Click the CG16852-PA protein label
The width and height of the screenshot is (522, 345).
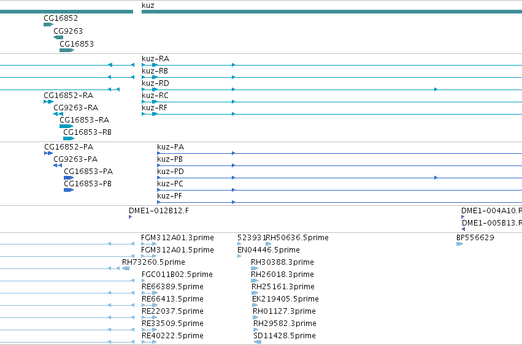coord(69,147)
